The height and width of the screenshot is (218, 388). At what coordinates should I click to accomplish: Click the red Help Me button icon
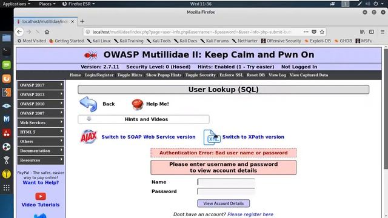(x=138, y=104)
